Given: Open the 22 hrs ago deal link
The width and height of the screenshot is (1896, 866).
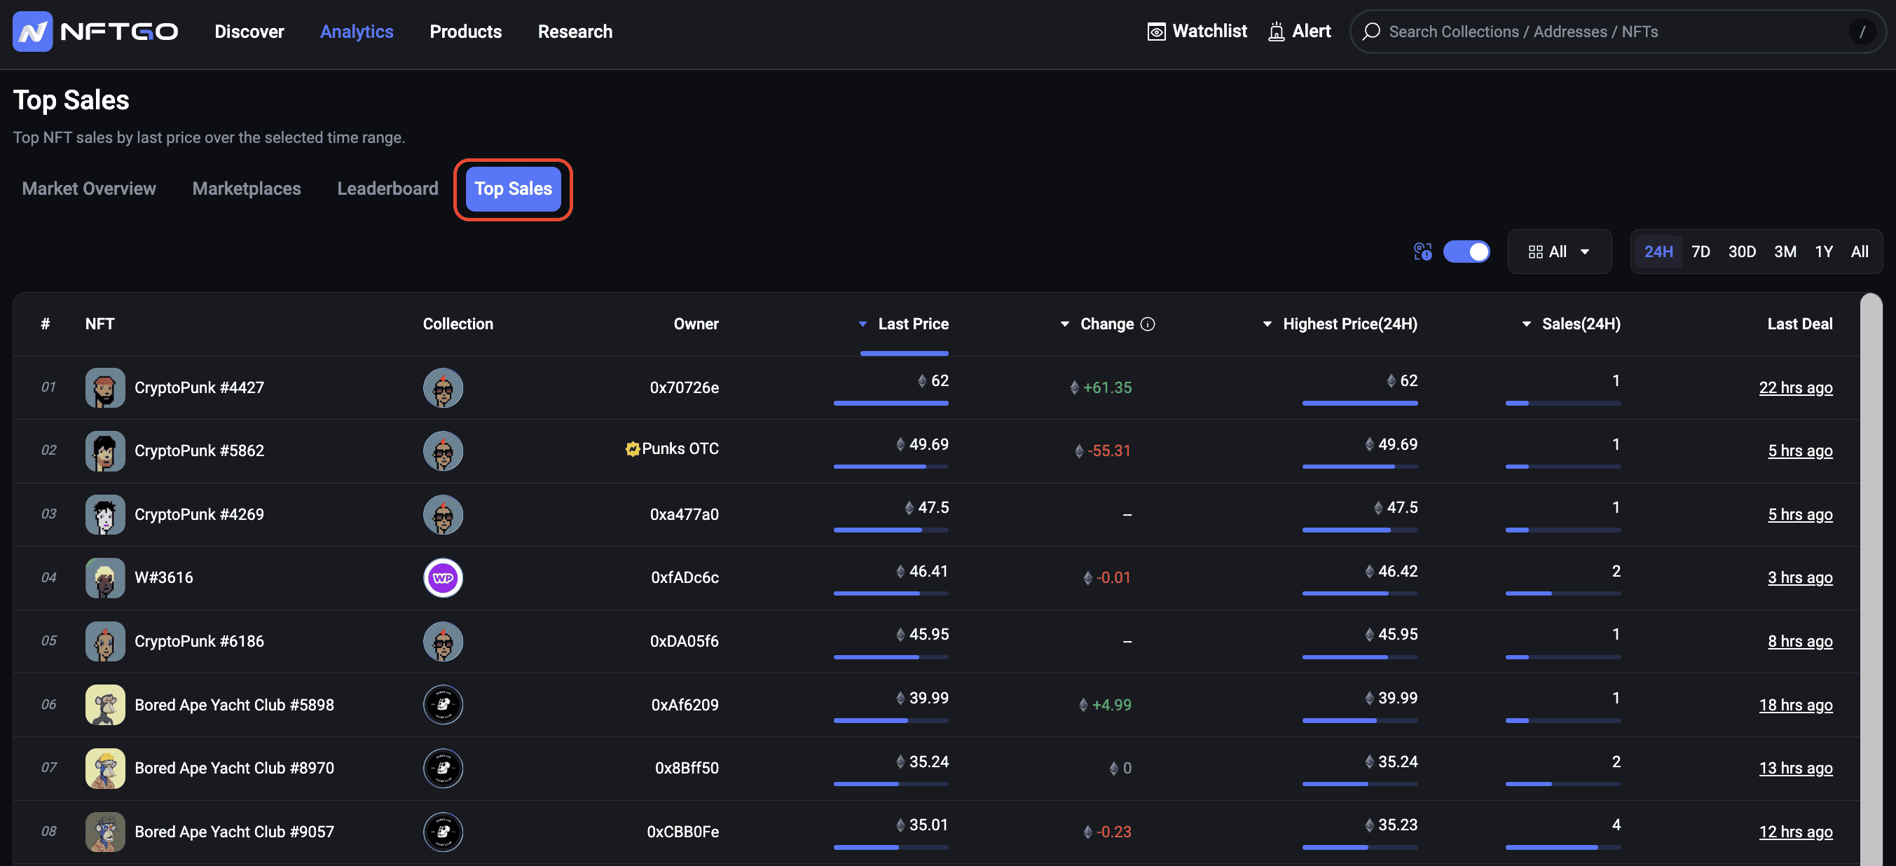Looking at the screenshot, I should [x=1795, y=387].
